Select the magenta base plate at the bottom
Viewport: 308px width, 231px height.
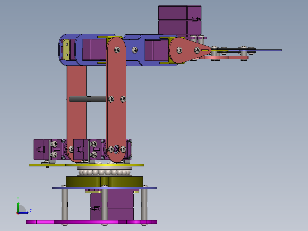[x=91, y=222]
